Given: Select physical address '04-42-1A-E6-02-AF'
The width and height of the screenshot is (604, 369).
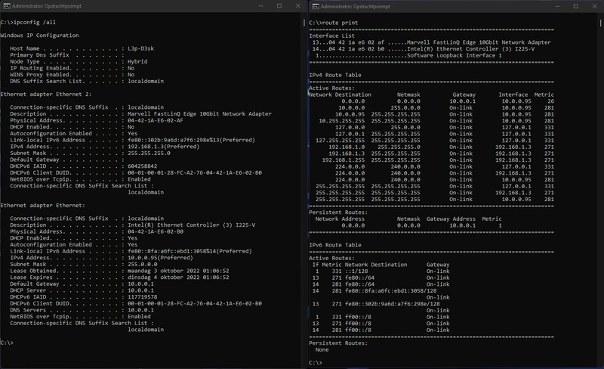Looking at the screenshot, I should coord(156,120).
